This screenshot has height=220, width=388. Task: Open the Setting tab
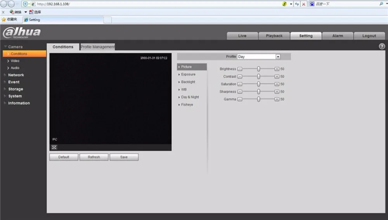pos(306,36)
